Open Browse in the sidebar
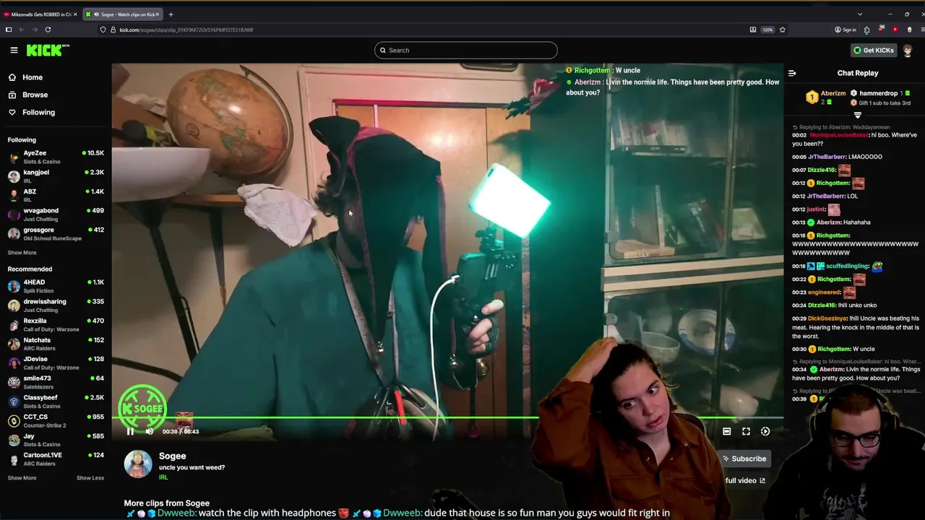Screen dimensions: 925x520 35,95
